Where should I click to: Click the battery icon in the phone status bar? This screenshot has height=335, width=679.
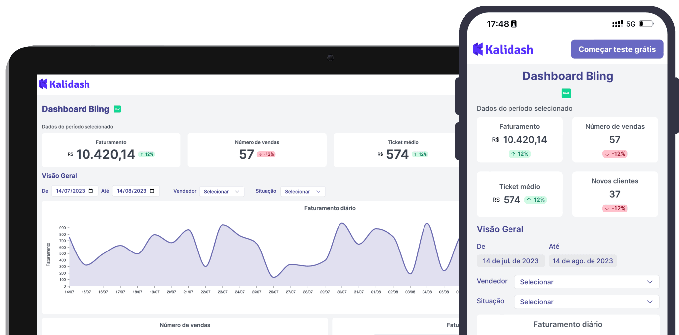pos(646,24)
